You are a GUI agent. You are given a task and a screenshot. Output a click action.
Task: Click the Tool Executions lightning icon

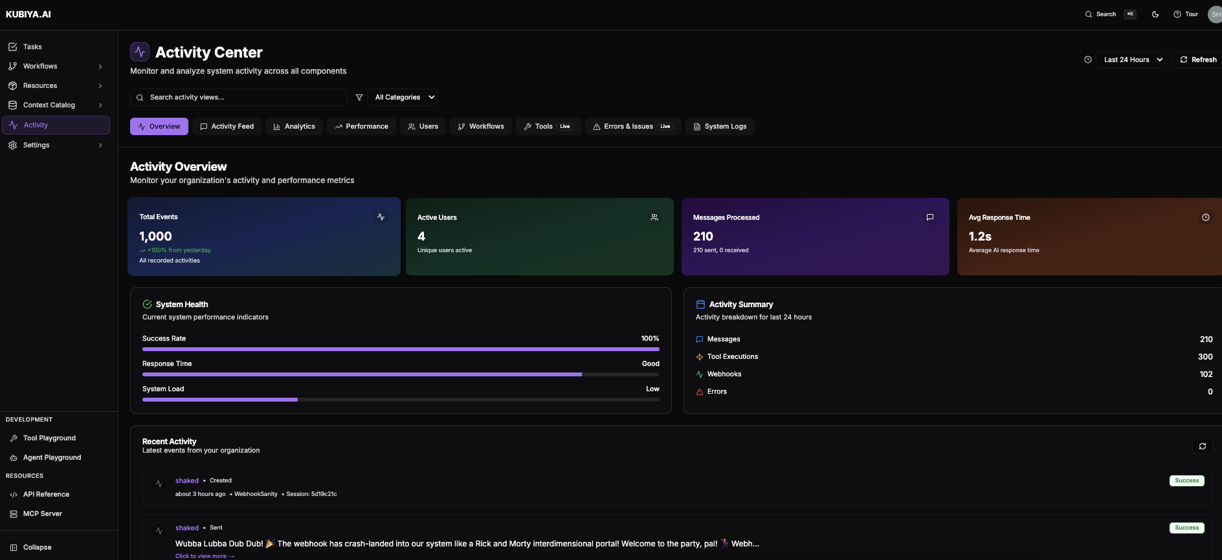(x=699, y=357)
